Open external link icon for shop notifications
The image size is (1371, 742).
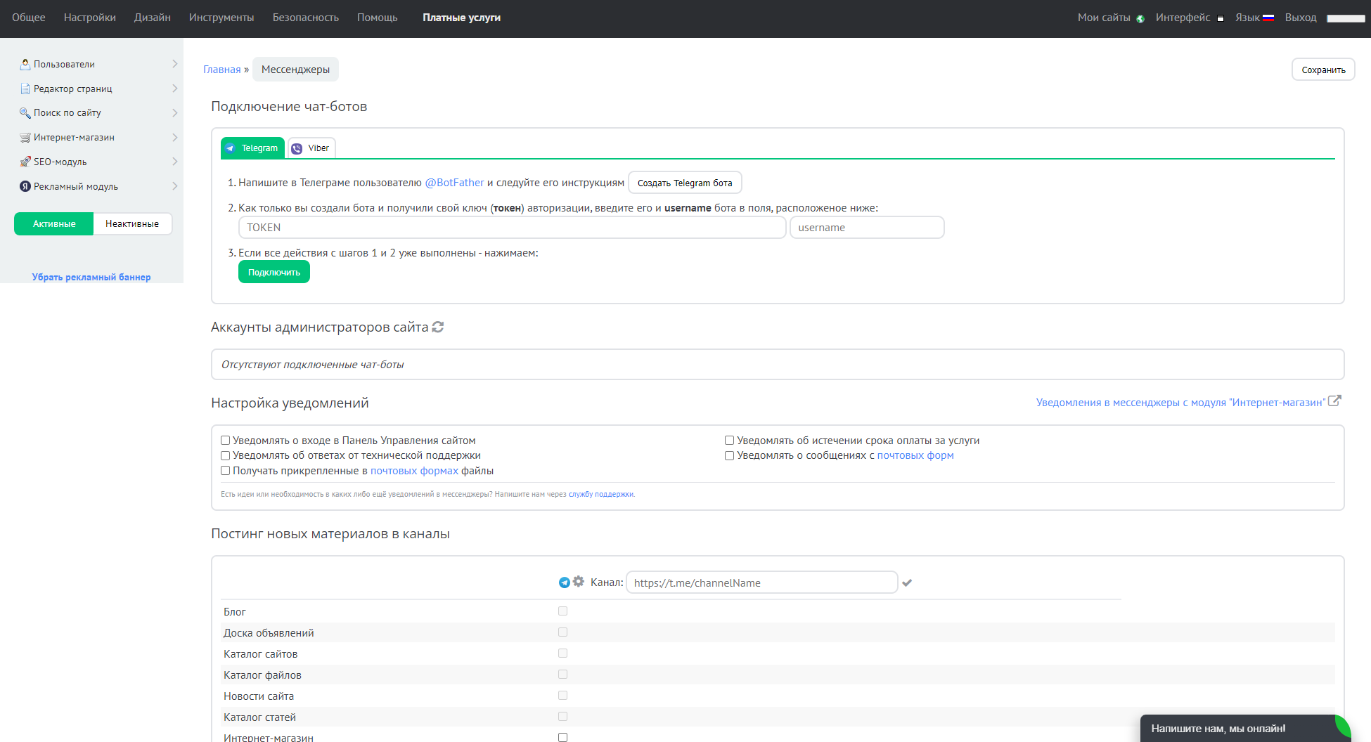1334,401
